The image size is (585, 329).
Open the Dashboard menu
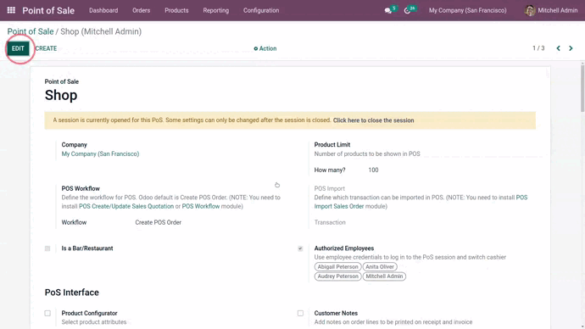103,10
